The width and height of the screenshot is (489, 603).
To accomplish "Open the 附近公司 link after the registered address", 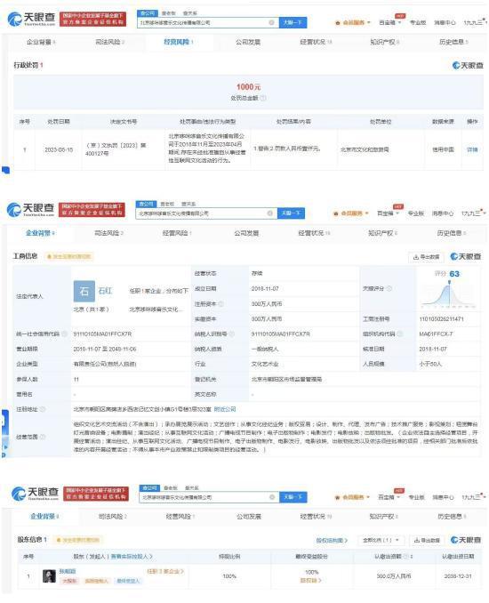I will pos(225,409).
